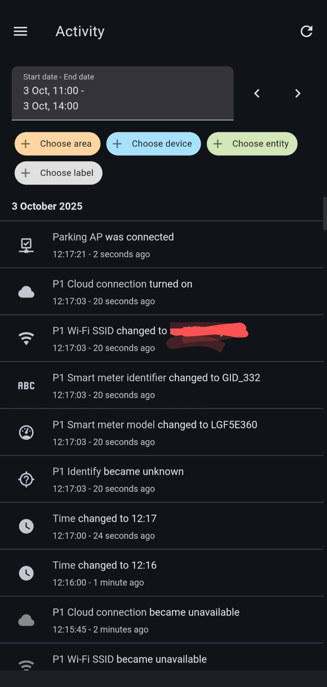Image resolution: width=327 pixels, height=687 pixels.
Task: Click the Wi-Fi icon for SSID changed entry
Action: (26, 338)
